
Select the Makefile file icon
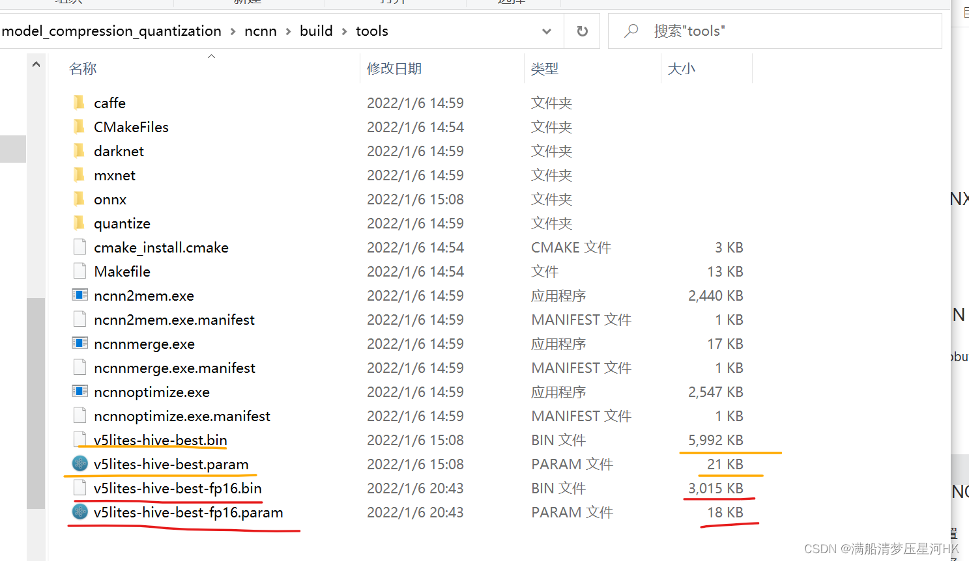click(x=80, y=271)
